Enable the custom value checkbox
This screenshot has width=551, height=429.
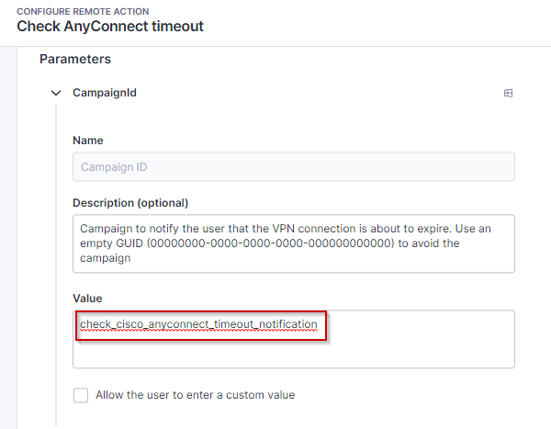click(81, 395)
